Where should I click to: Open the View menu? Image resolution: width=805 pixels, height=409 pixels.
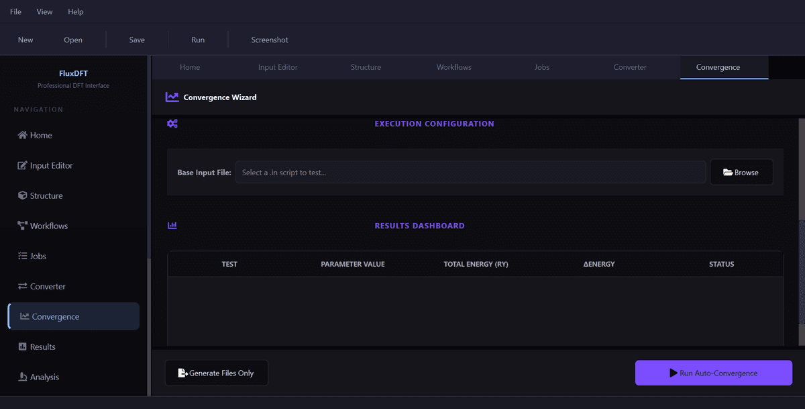tap(45, 11)
